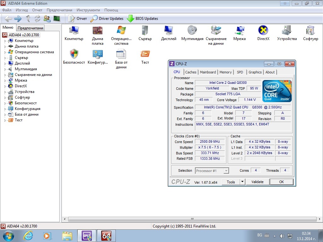Open the DirectX icon in main pane
This screenshot has width=323, height=242.
coord(263,30)
